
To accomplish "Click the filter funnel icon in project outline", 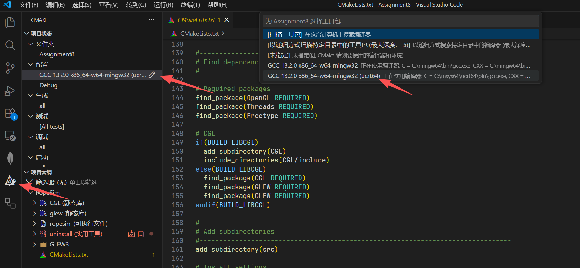I will [x=29, y=182].
